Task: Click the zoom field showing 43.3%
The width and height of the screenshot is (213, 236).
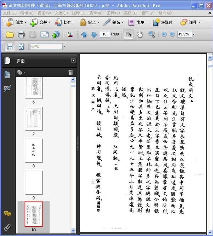Action: point(185,34)
